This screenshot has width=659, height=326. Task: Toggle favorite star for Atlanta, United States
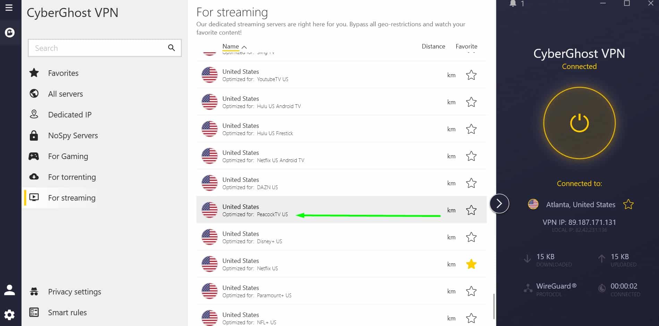click(x=628, y=204)
